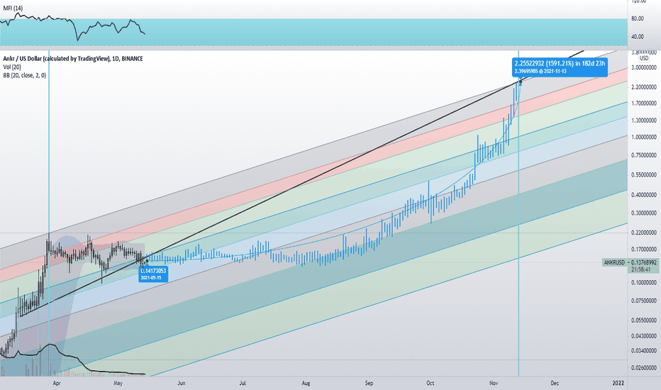Screen dimensions: 661x390
Task: Click the 0.75000000 price axis value
Action: 644,155
